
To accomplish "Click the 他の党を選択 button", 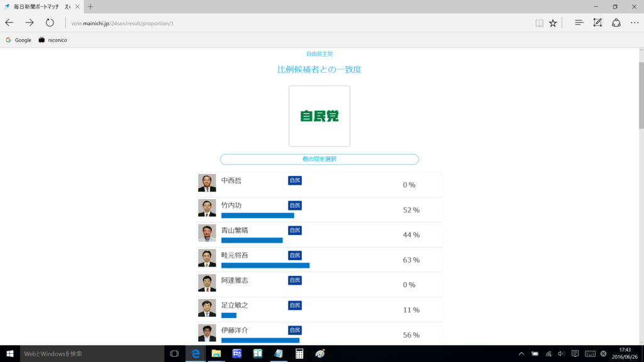I will [319, 159].
